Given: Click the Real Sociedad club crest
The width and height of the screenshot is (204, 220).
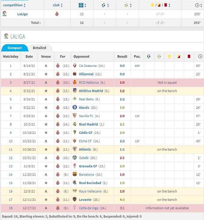Looking at the screenshot, I should [x=75, y=183].
